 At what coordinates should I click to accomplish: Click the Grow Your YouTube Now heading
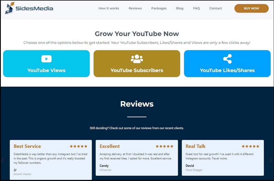point(137,33)
